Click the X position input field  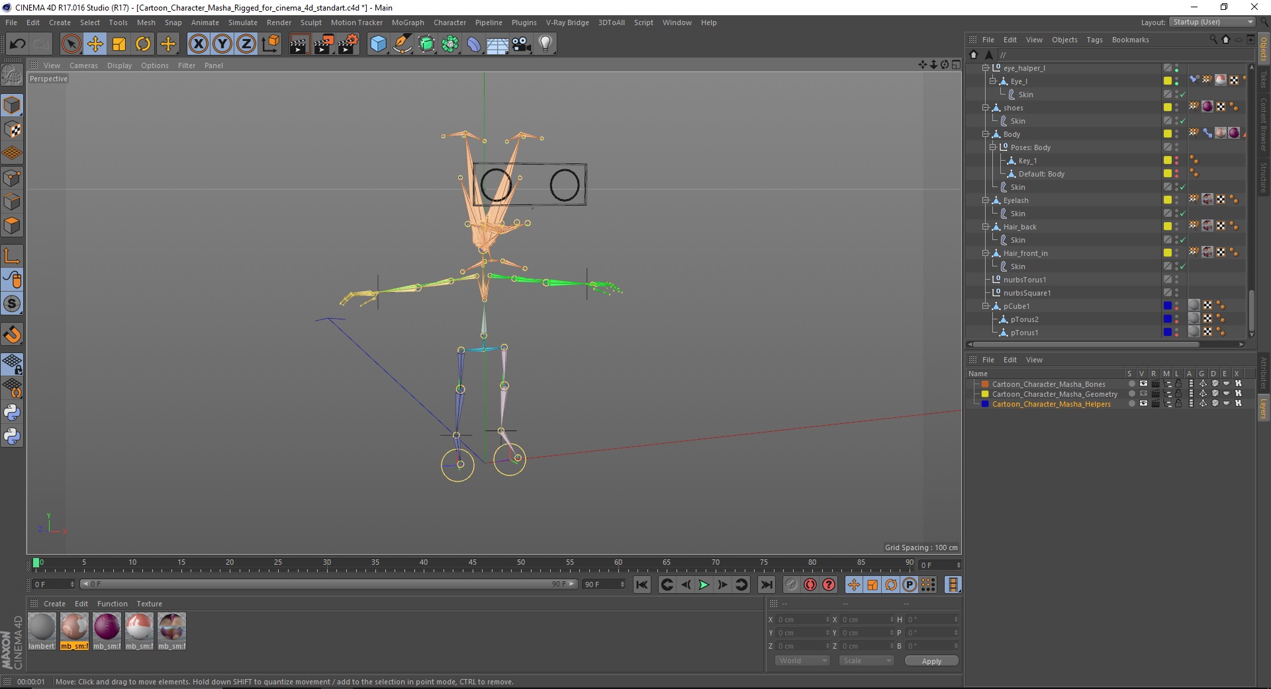coord(803,620)
